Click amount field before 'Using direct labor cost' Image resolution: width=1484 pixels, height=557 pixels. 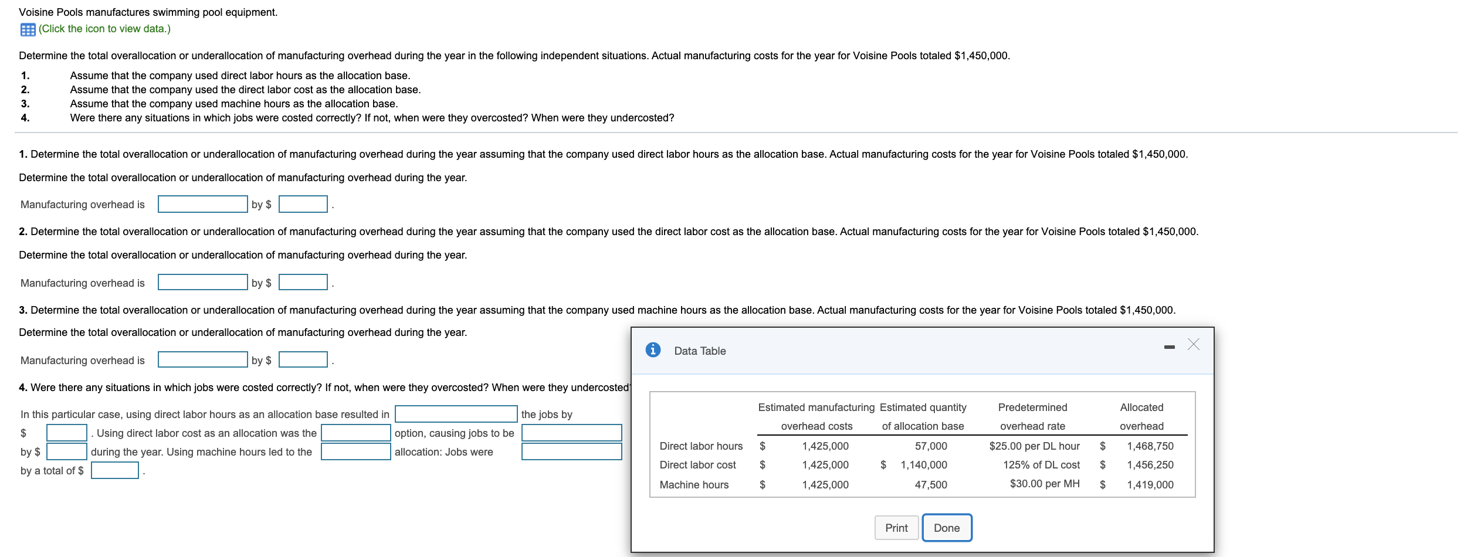[67, 433]
